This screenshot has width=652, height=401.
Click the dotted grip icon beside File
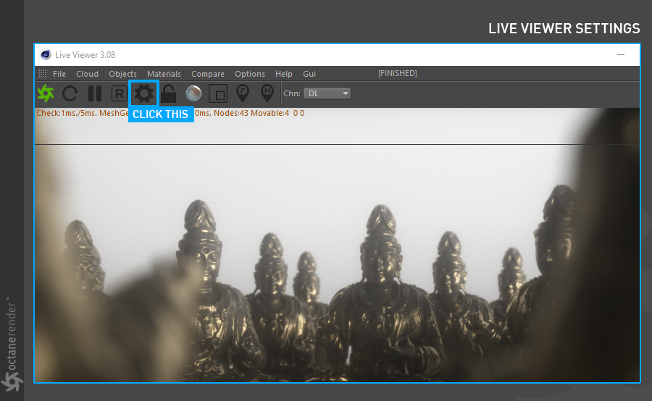pyautogui.click(x=43, y=74)
